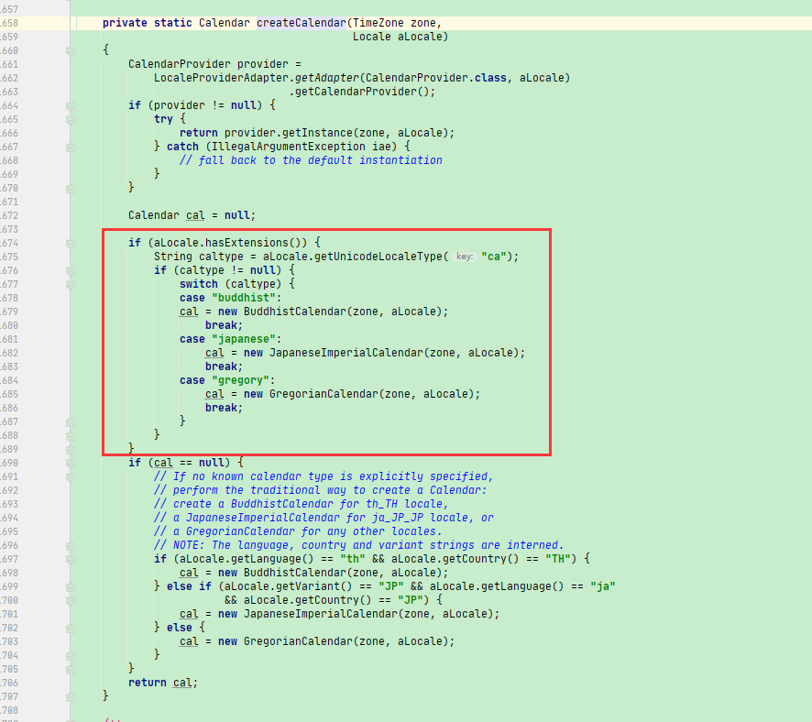This screenshot has height=722, width=812.
Task: Click 'TimeZone' parameter type in method signature
Action: [x=378, y=23]
